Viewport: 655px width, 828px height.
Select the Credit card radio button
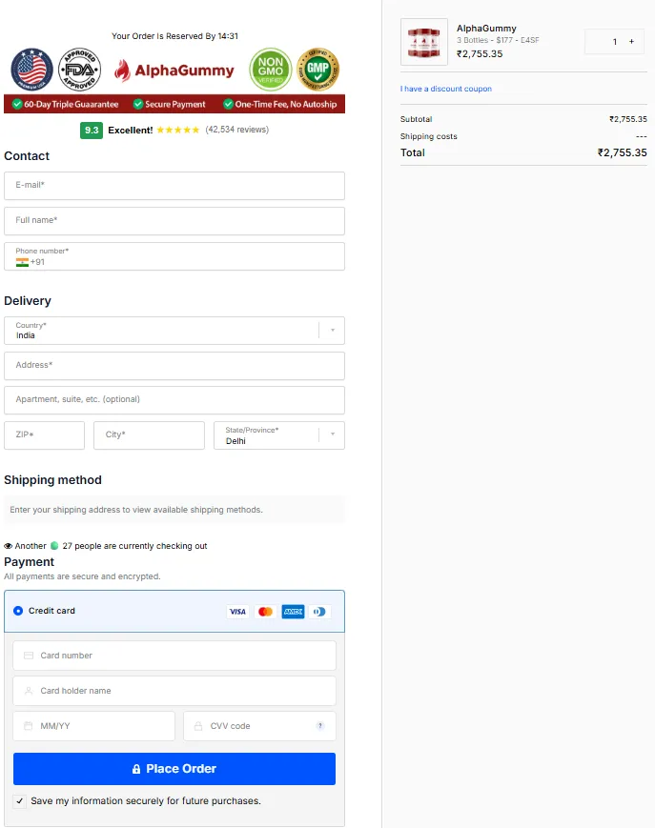point(18,611)
